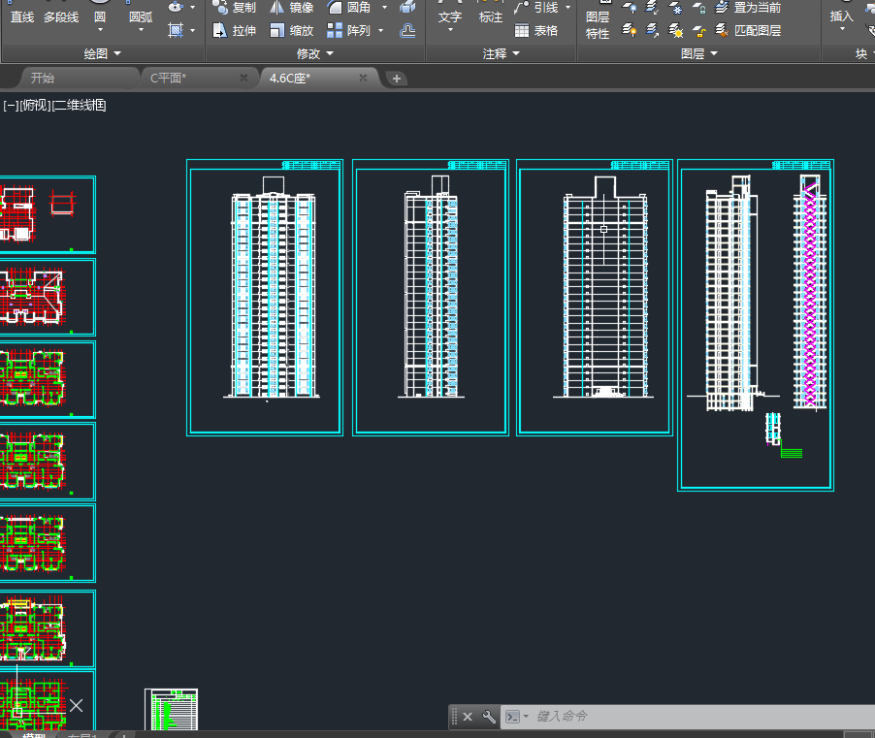Open the Start (开始) tab

[x=43, y=78]
